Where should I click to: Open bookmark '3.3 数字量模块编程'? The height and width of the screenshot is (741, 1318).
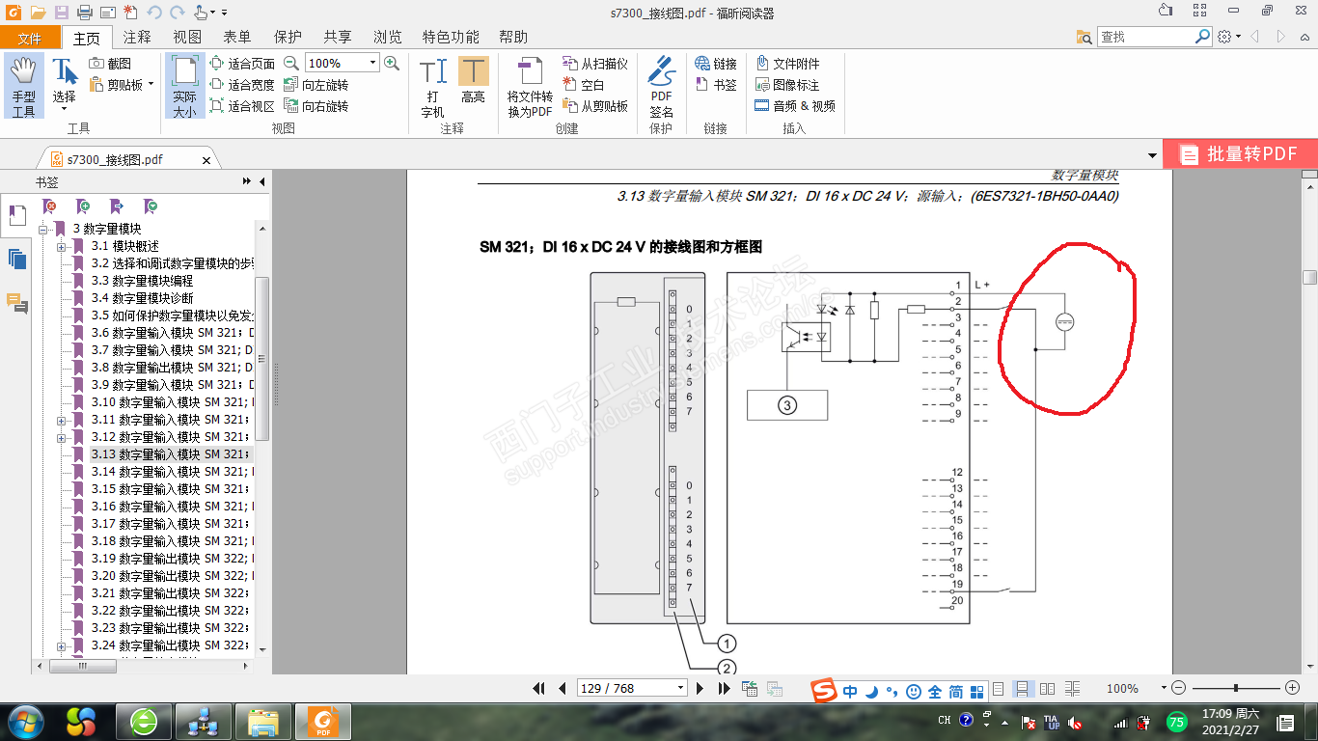[x=142, y=281]
